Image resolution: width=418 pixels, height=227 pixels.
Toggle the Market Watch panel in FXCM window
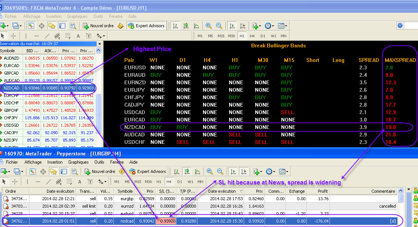tap(31, 26)
